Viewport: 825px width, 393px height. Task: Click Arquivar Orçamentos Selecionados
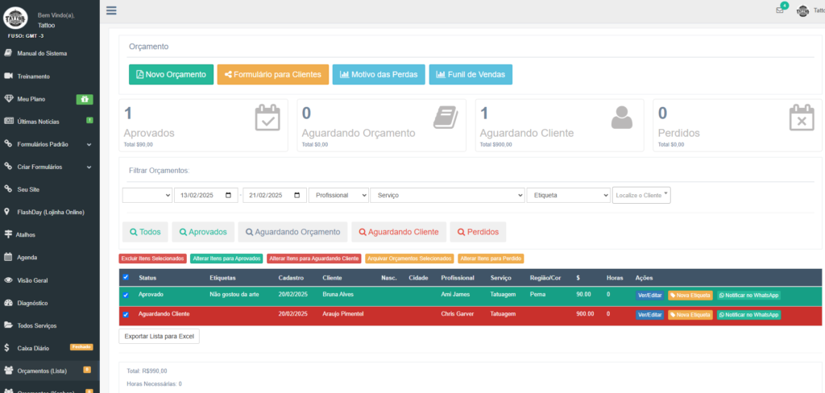(x=409, y=259)
